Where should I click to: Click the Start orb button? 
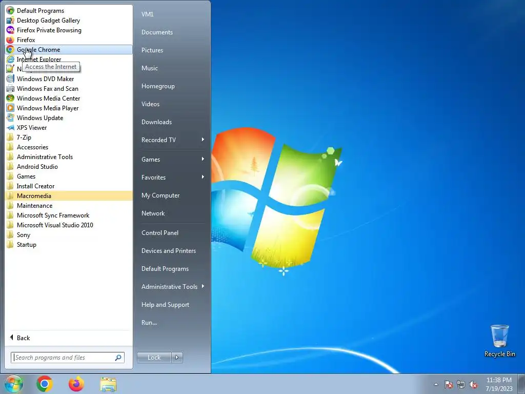(14, 384)
